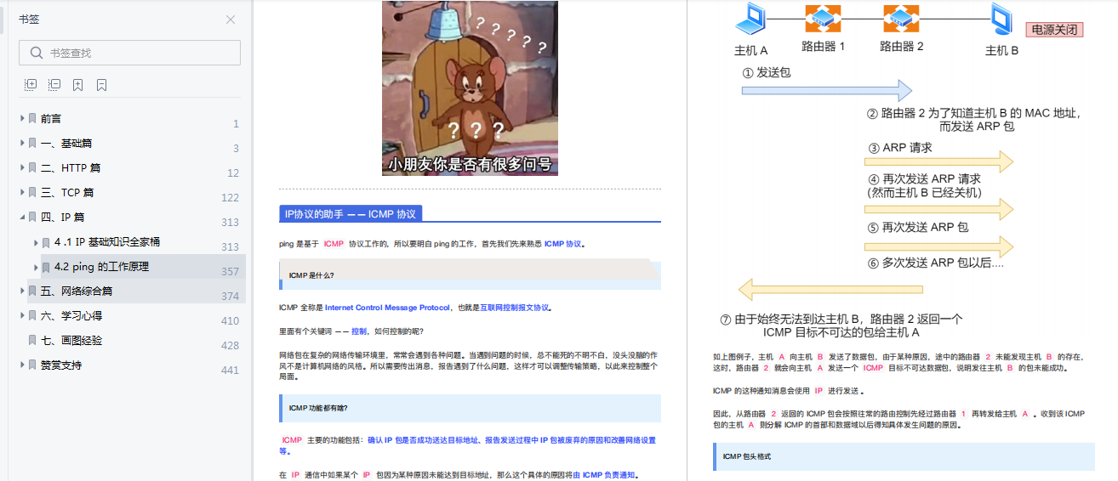Click the 路由器 2 router icon in diagram

pos(901,19)
